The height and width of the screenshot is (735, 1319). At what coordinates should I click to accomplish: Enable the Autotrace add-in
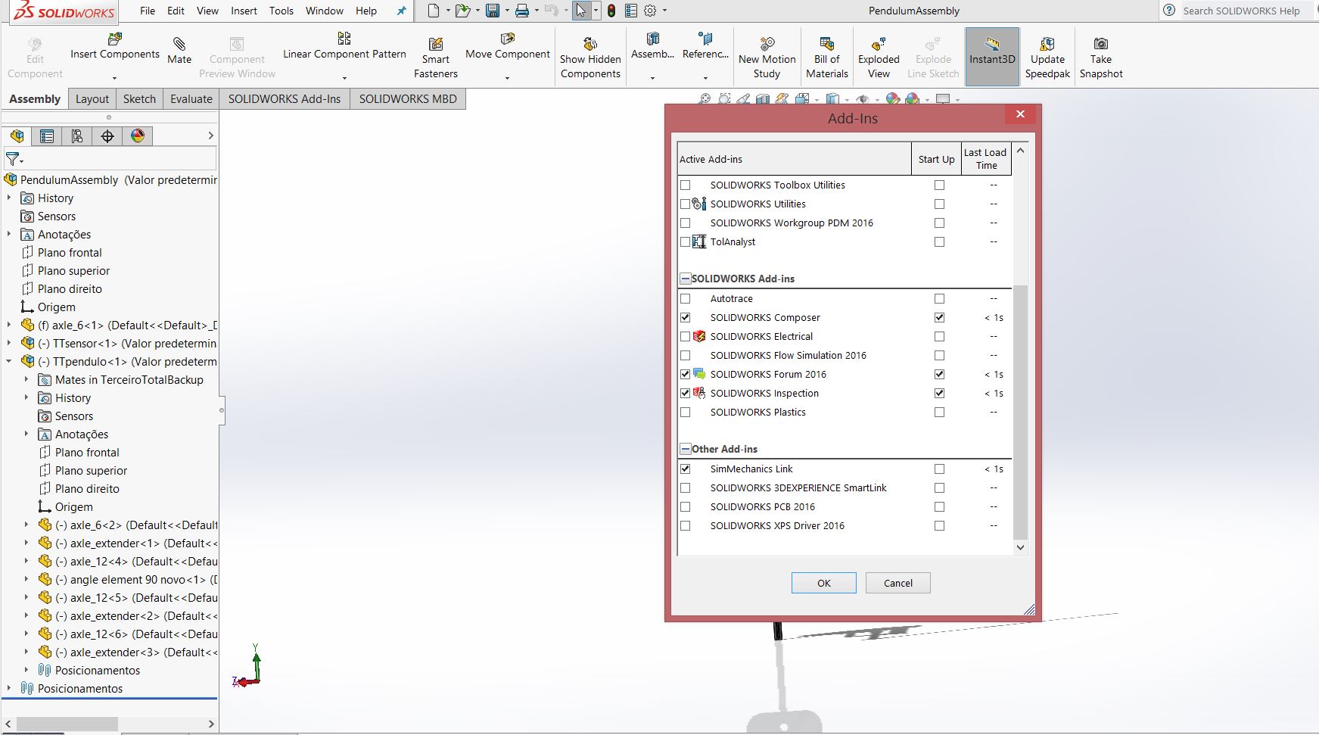click(686, 298)
